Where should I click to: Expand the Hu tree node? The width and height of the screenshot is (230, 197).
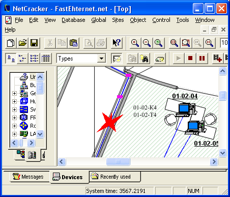[14, 101]
